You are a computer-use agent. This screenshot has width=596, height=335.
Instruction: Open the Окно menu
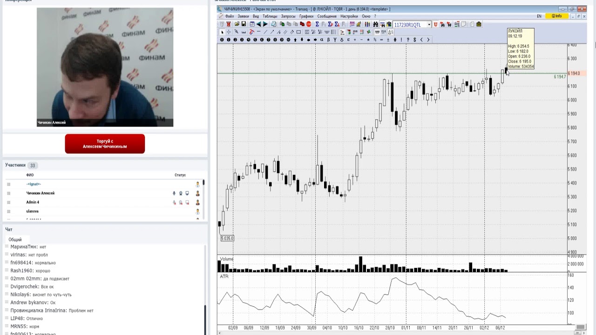coord(366,16)
